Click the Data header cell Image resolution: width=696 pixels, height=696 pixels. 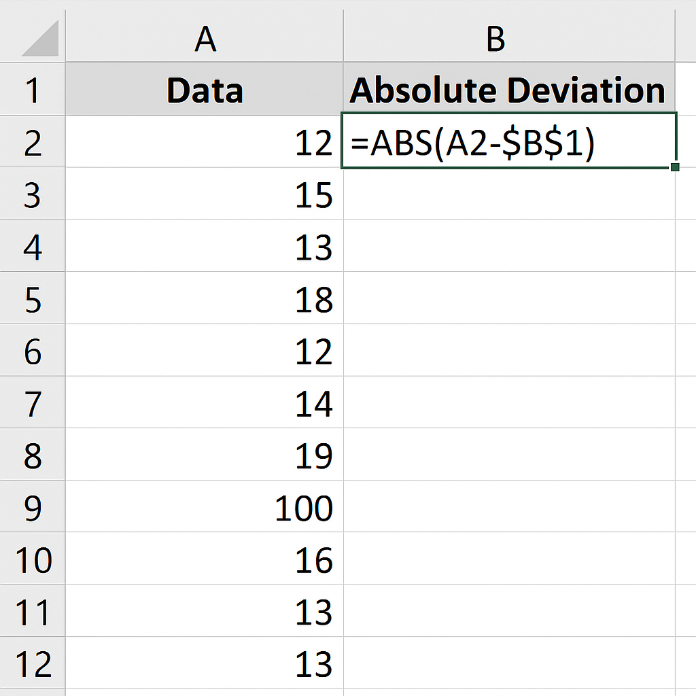tap(205, 90)
